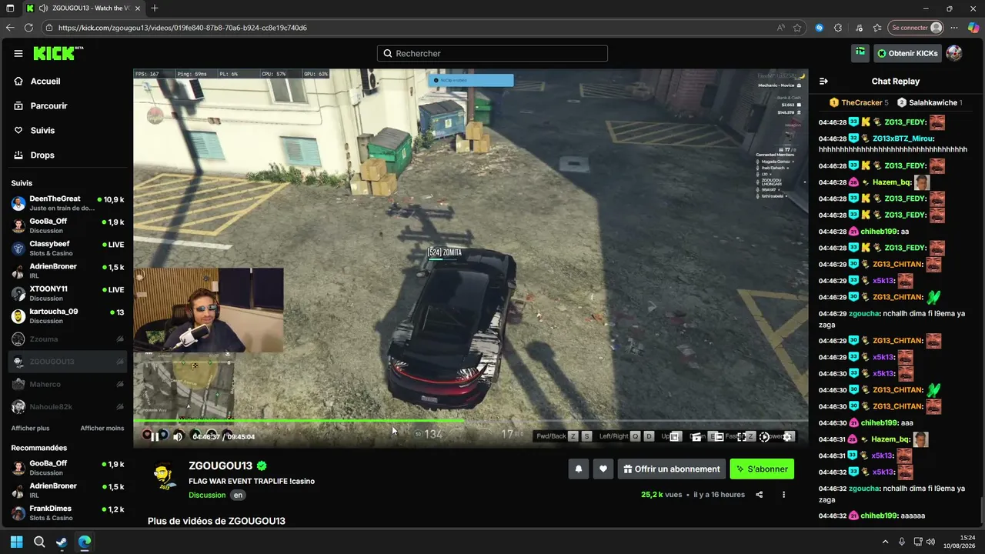This screenshot has height=554, width=985.
Task: Click the back arrow in browser
Action: coord(10,28)
